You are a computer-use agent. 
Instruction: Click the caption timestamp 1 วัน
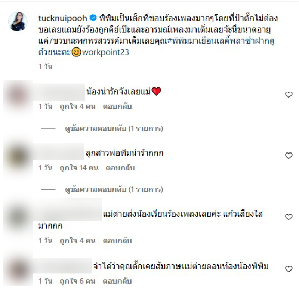45,67
